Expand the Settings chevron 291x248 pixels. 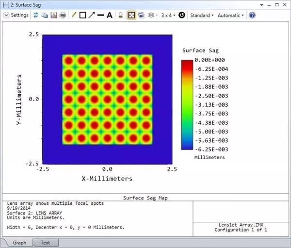point(6,15)
